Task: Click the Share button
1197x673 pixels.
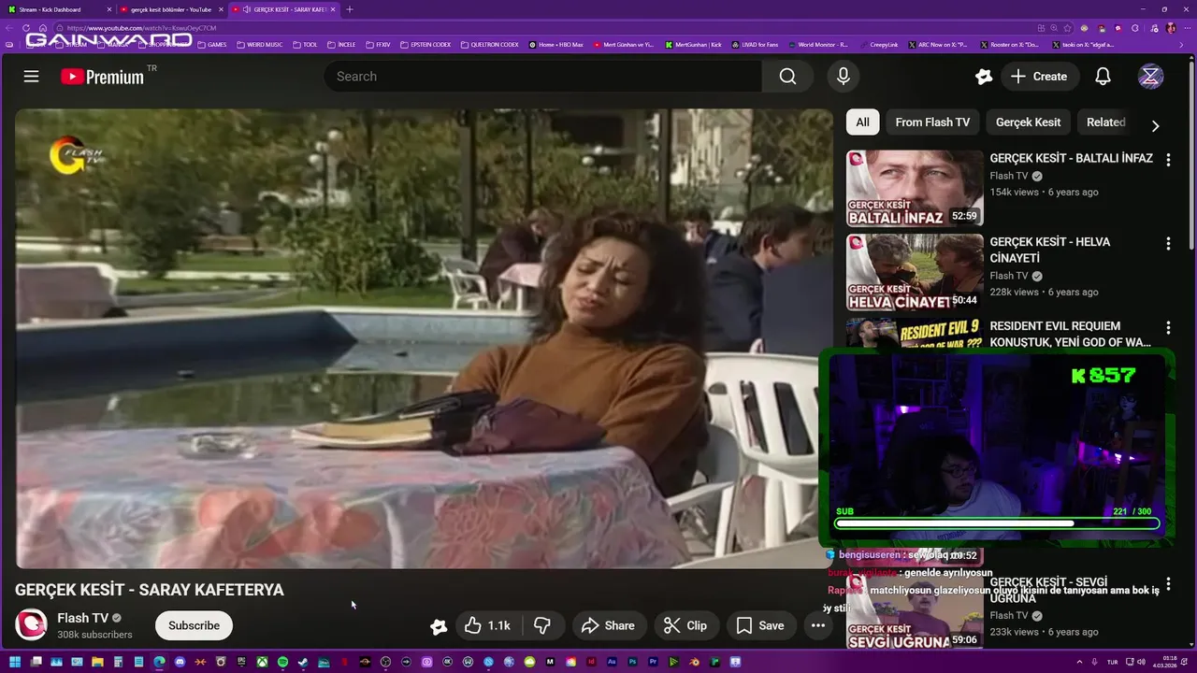Action: [608, 625]
